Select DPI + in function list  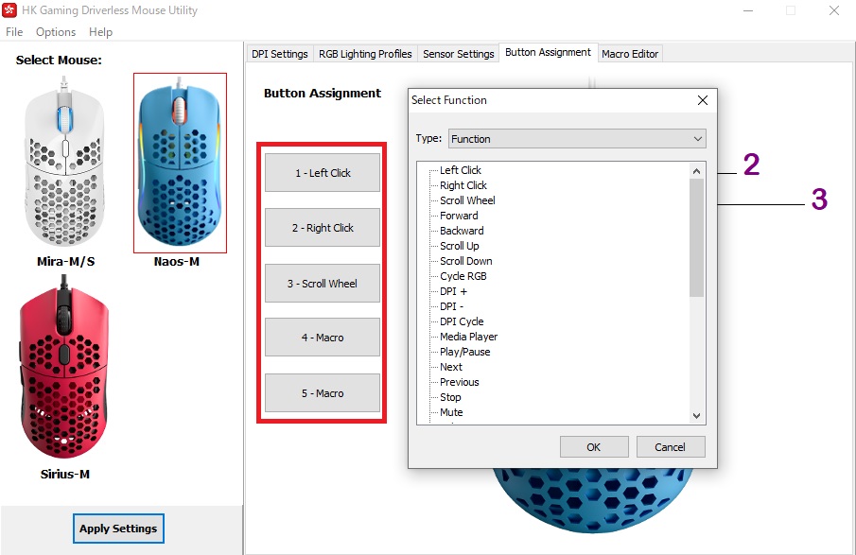pyautogui.click(x=453, y=291)
